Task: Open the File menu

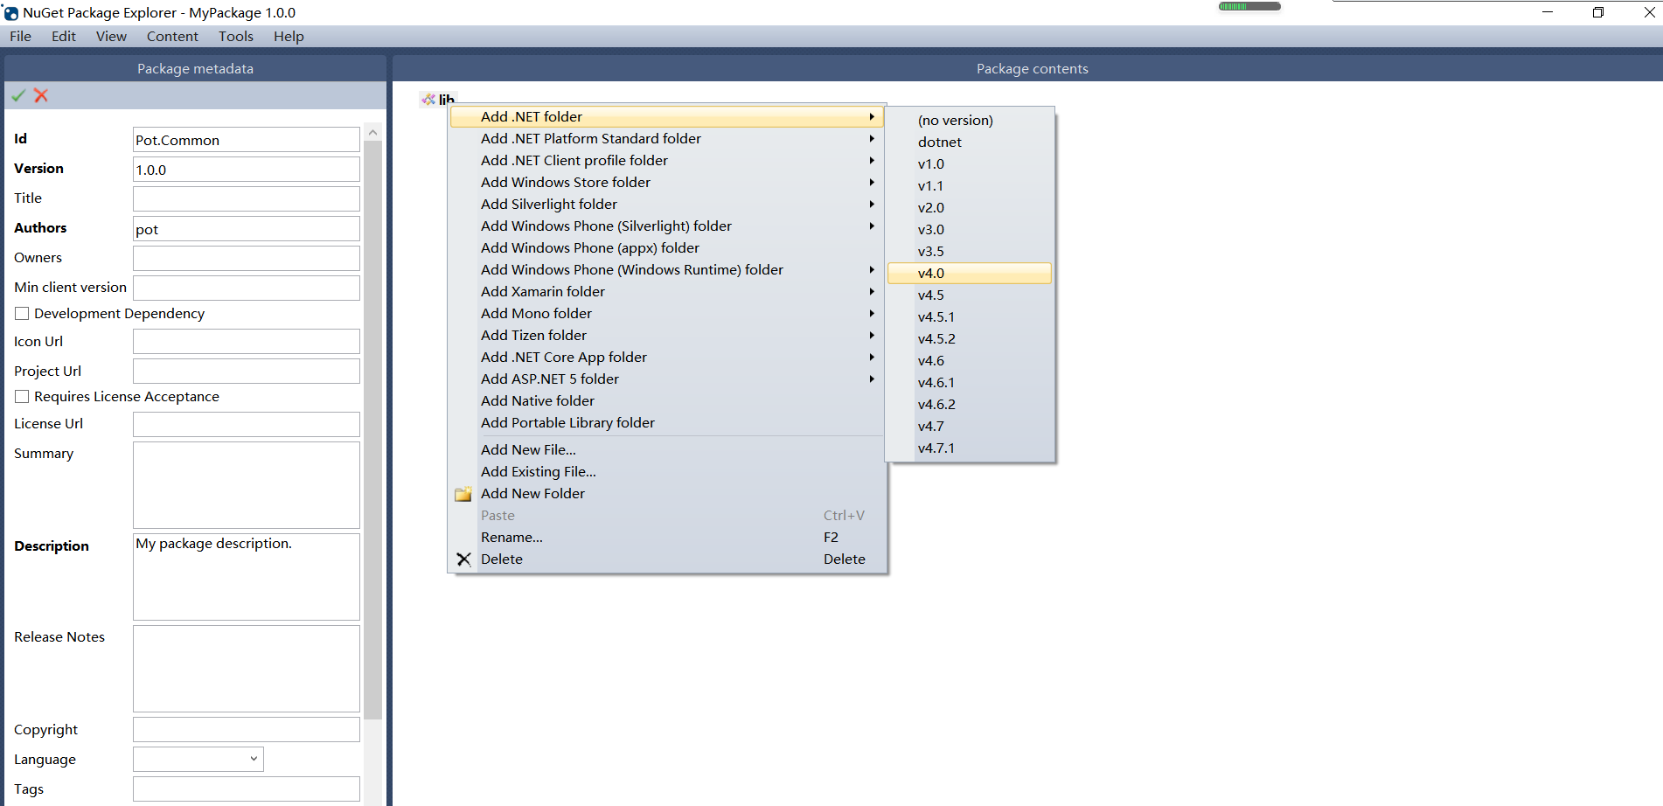Action: pos(21,37)
